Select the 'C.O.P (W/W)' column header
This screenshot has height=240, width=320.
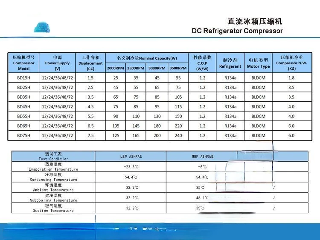(x=202, y=63)
